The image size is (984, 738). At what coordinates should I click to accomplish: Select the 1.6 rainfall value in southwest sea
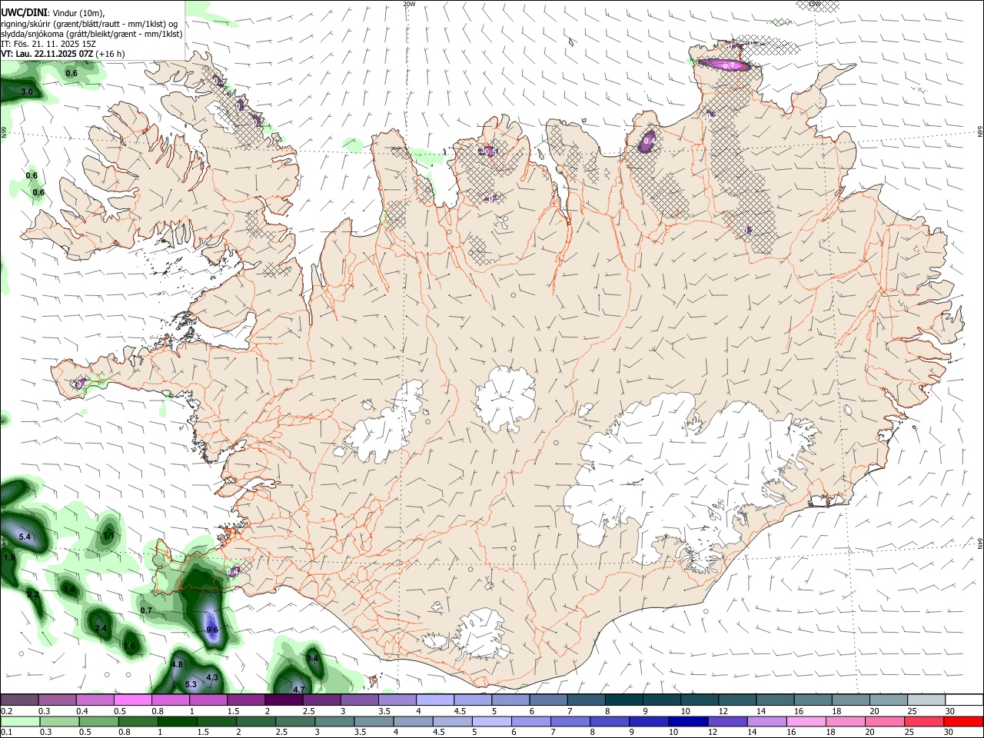(x=130, y=647)
